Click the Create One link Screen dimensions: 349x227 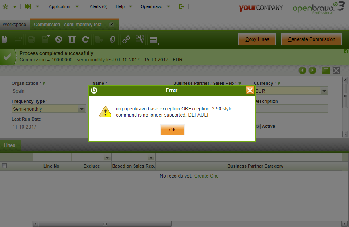pyautogui.click(x=206, y=176)
